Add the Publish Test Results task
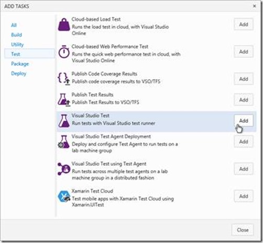 click(244, 100)
